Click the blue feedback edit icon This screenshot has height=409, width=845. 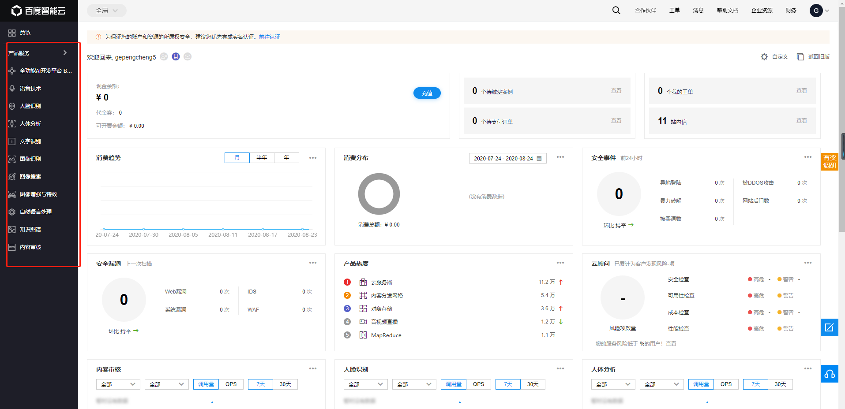coord(830,327)
